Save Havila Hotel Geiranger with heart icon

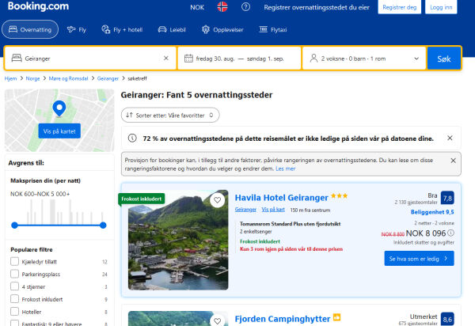217,200
